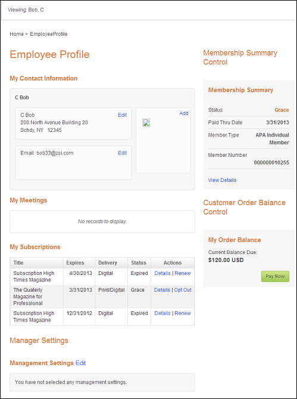Click the green Pay Now button
This screenshot has width=297, height=399.
pos(275,276)
